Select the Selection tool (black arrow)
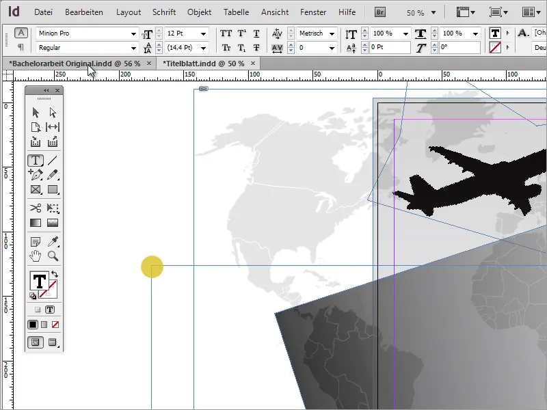The height and width of the screenshot is (410, 547). [x=36, y=112]
